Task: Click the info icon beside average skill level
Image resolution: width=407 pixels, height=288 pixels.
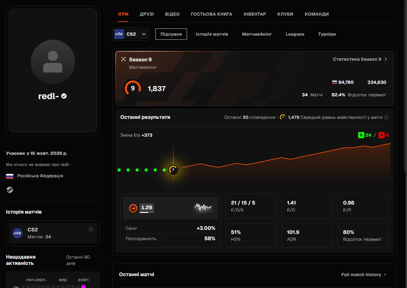Action: [386, 118]
